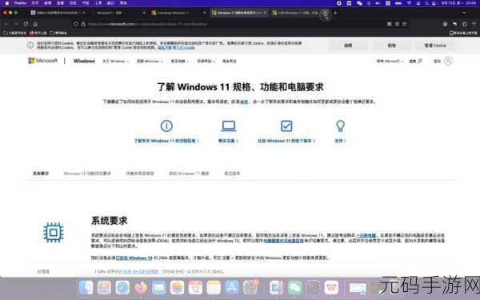Expand the 关于 Windows navigation dropdown
Viewport: 480px width, 300px height.
tap(116, 62)
